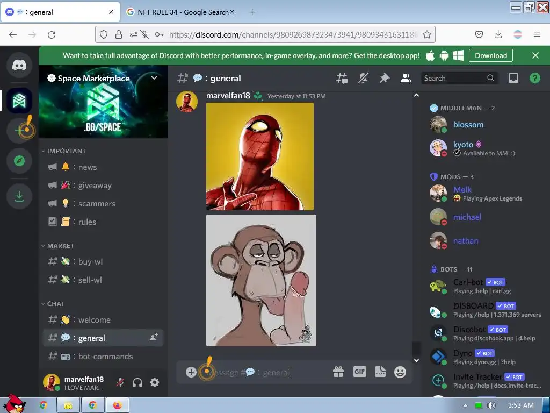Open the news channel

point(103,167)
